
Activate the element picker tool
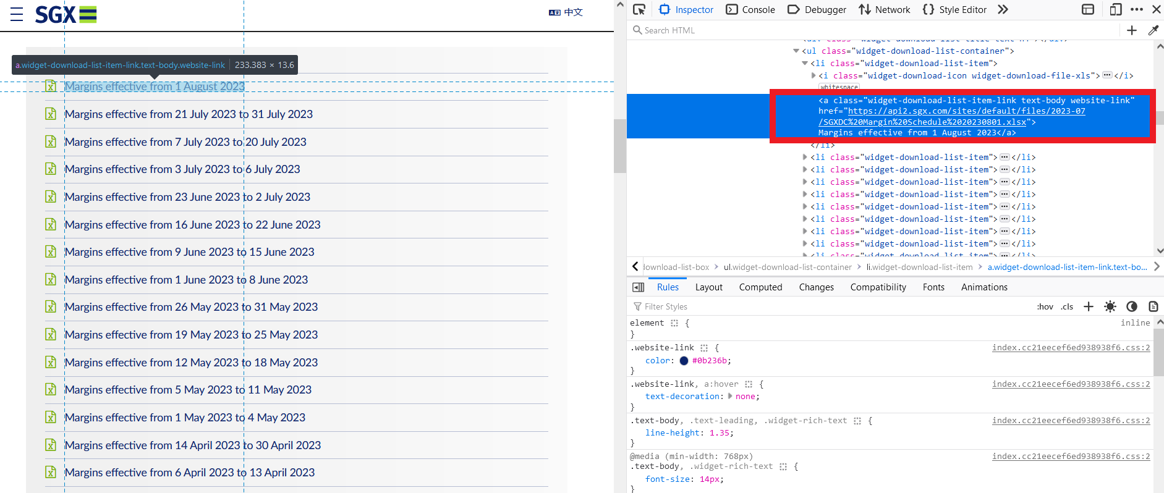point(639,9)
